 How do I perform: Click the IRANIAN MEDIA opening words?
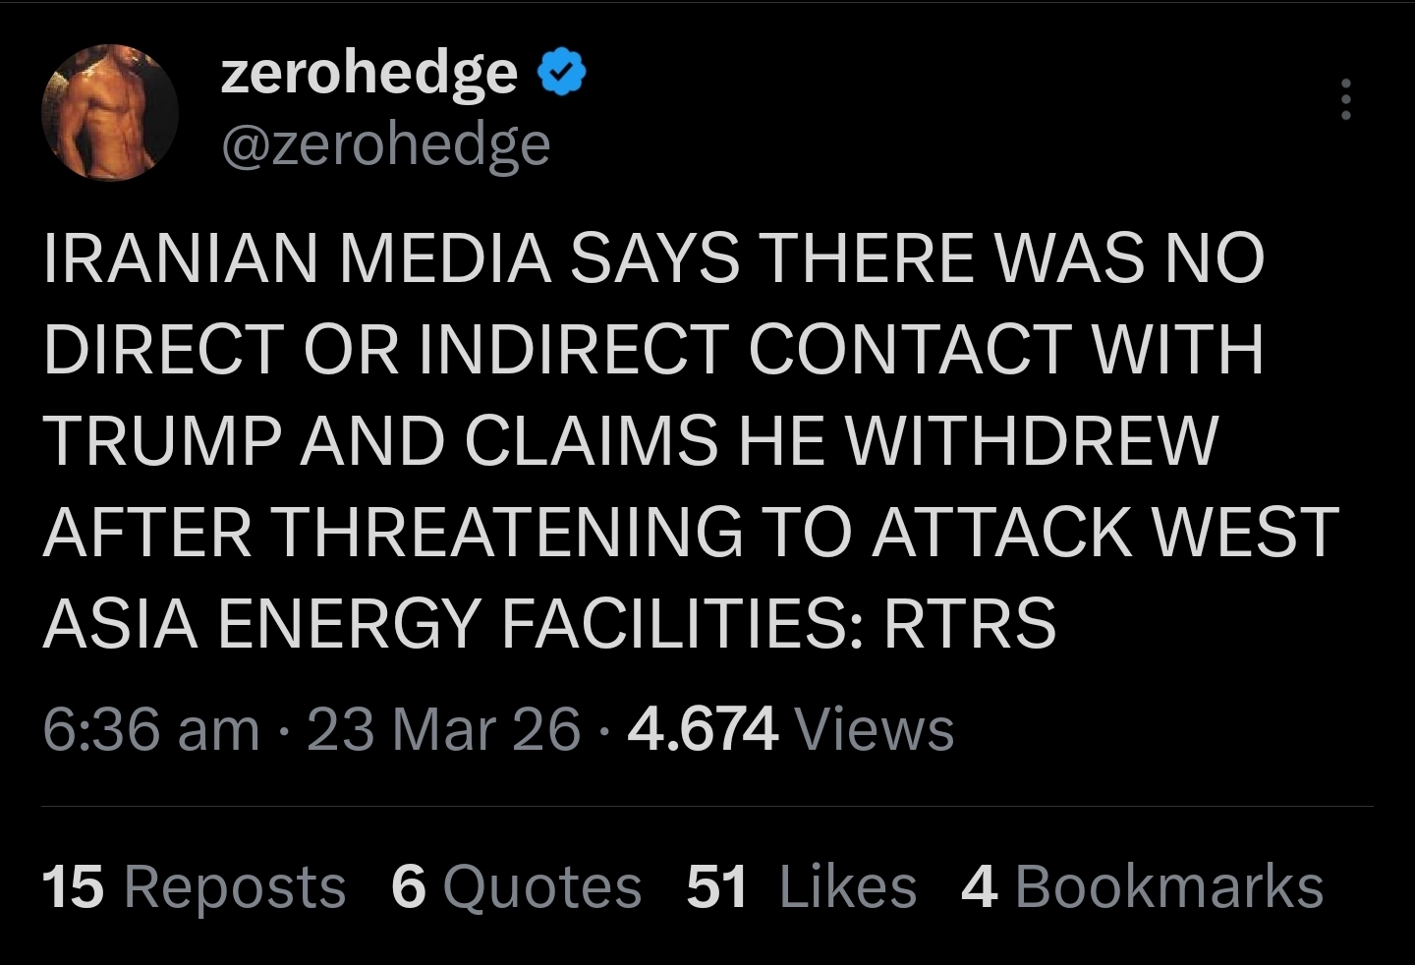[x=297, y=258]
